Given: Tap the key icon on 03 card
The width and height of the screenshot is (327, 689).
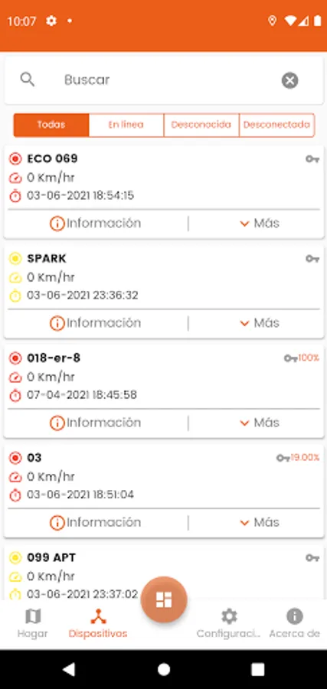Looking at the screenshot, I should 283,459.
